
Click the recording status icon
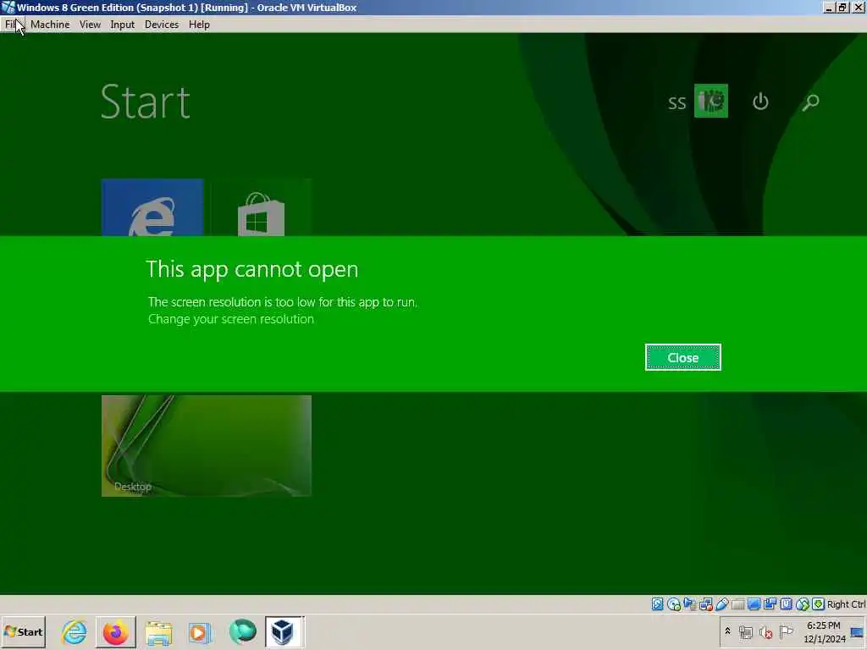pyautogui.click(x=770, y=604)
